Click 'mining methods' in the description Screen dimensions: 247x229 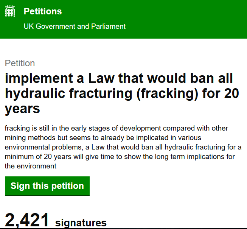click(26, 137)
